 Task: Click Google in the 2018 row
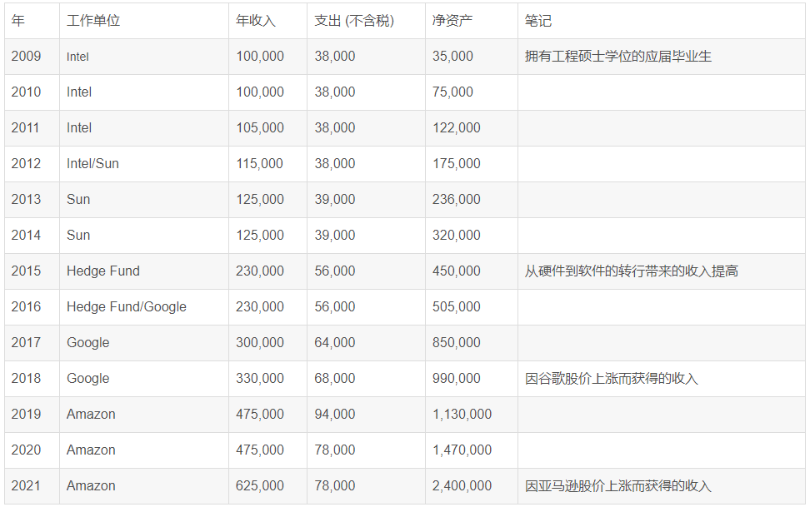tap(88, 379)
